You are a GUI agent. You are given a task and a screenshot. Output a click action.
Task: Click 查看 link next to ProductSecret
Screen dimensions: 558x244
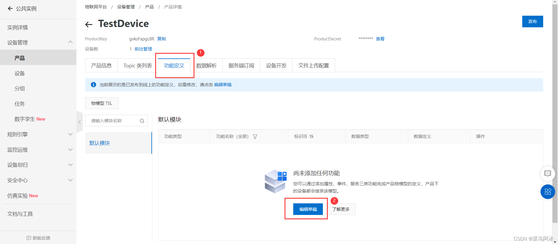point(380,39)
